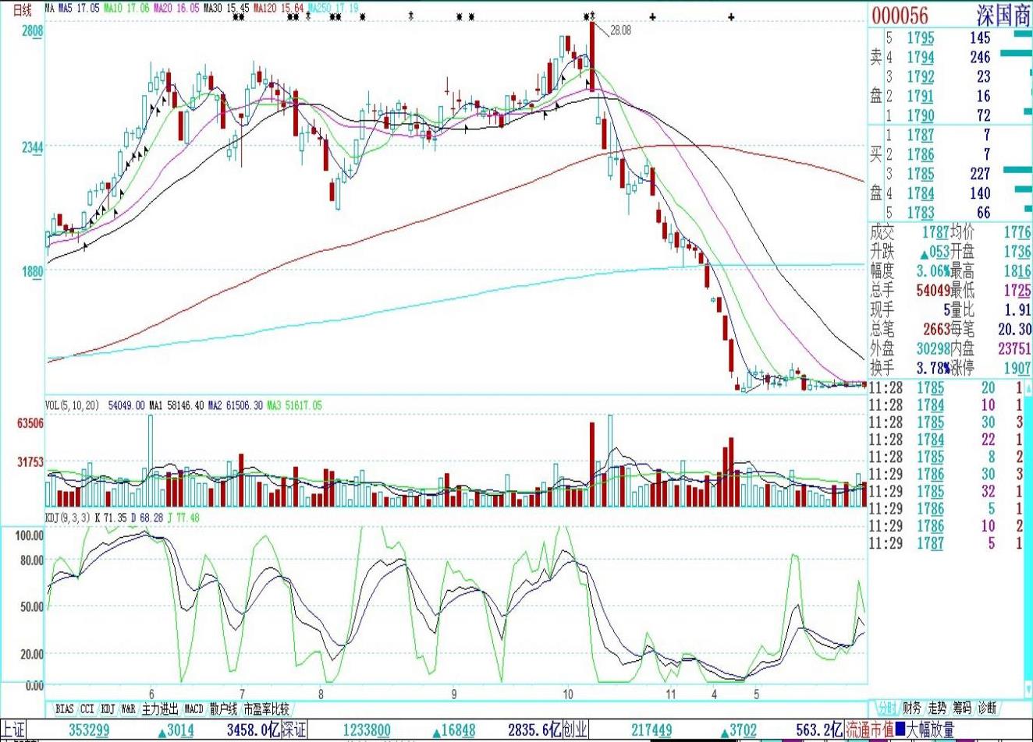Open the 散户线 indicator tab
The height and width of the screenshot is (742, 1033).
(x=222, y=708)
